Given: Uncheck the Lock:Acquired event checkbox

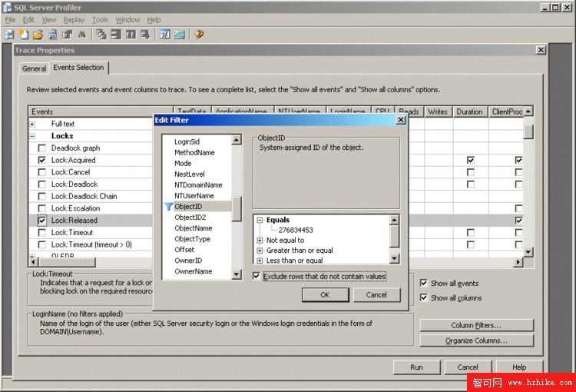Looking at the screenshot, I should point(42,161).
